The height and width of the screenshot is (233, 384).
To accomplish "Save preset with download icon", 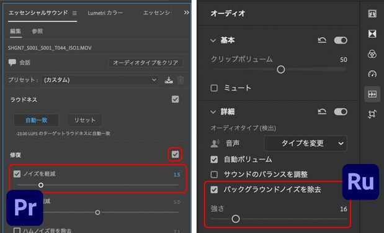I will point(169,80).
